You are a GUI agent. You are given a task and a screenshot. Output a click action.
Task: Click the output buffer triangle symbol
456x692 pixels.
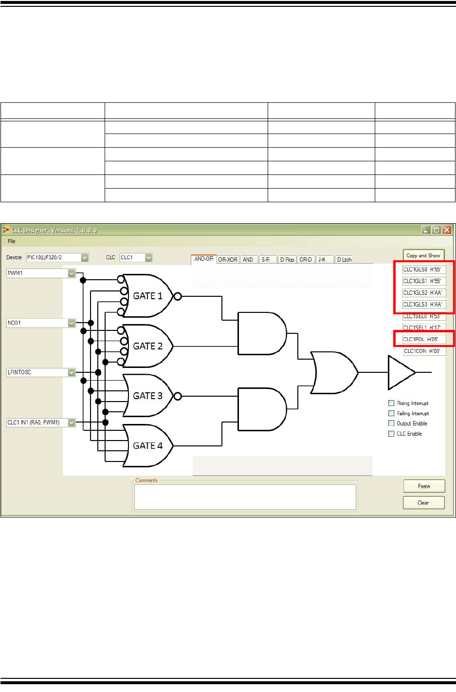pyautogui.click(x=401, y=373)
